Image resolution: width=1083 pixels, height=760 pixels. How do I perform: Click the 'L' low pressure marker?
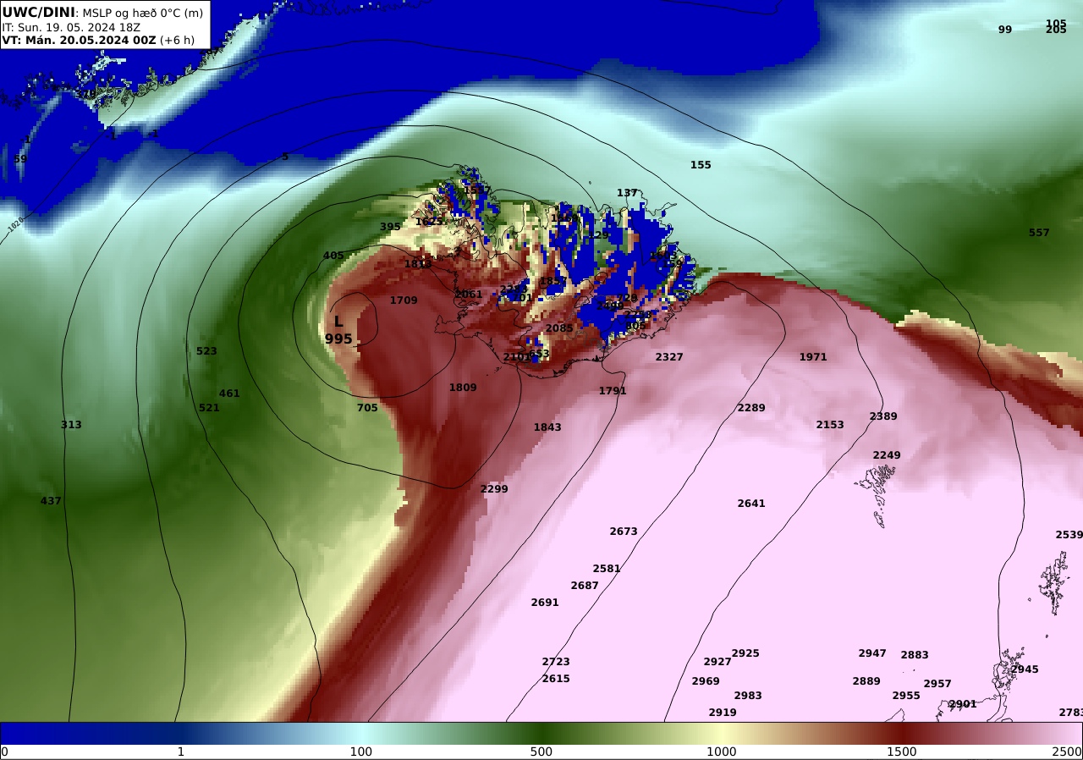tap(338, 322)
